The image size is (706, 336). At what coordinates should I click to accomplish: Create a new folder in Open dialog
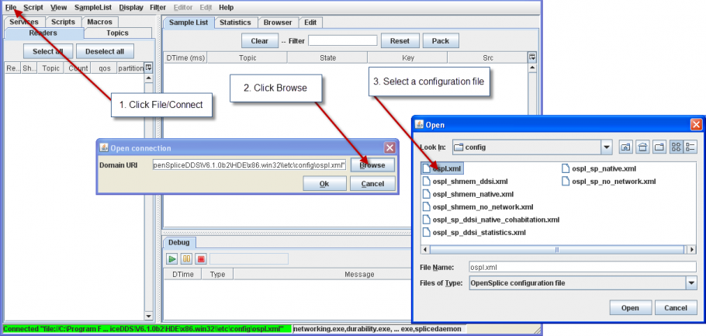[x=659, y=147]
